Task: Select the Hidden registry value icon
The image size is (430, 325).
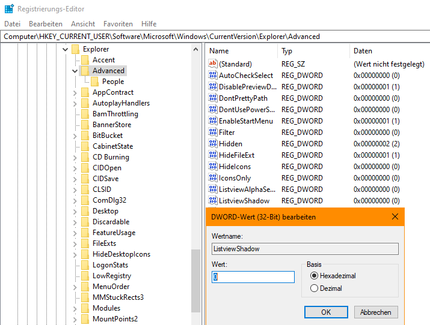Action: click(213, 143)
